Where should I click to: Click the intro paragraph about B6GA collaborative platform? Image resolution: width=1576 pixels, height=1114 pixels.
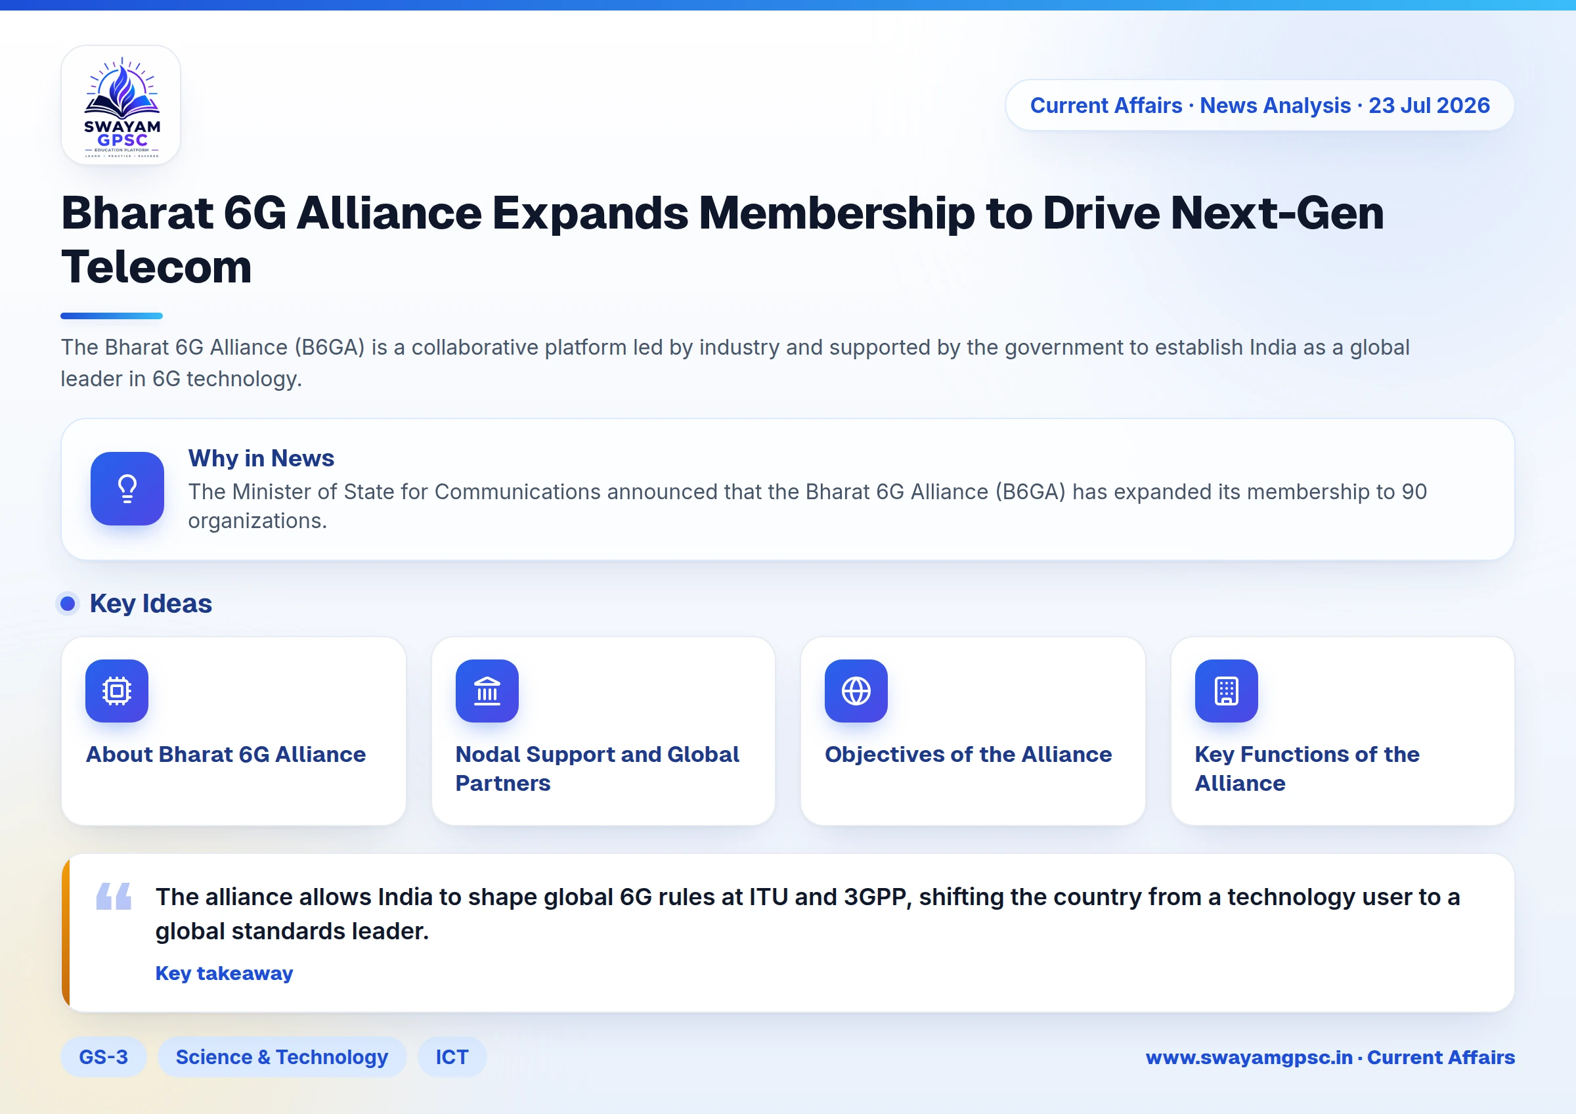point(734,363)
